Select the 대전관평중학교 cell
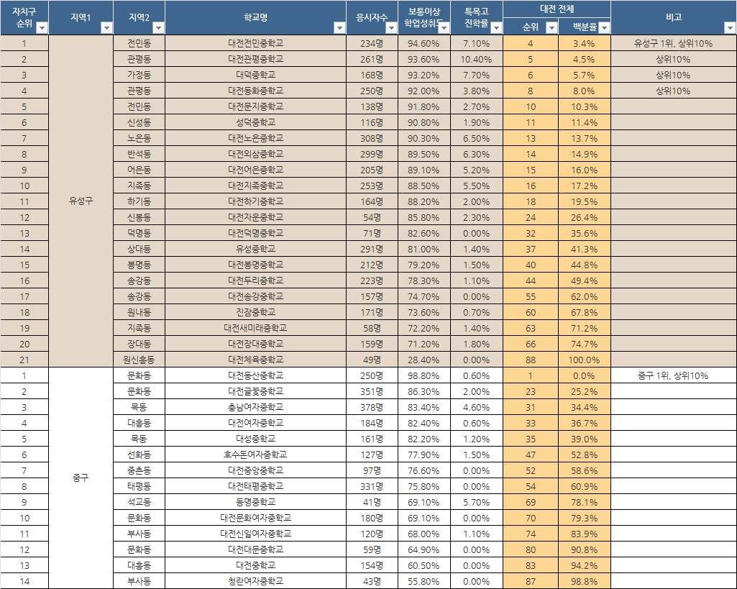 (256, 59)
